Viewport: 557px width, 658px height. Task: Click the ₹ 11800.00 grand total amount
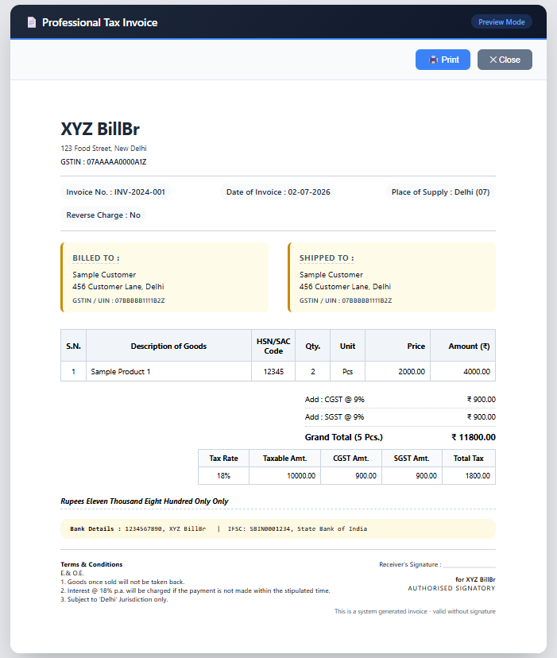(x=474, y=437)
